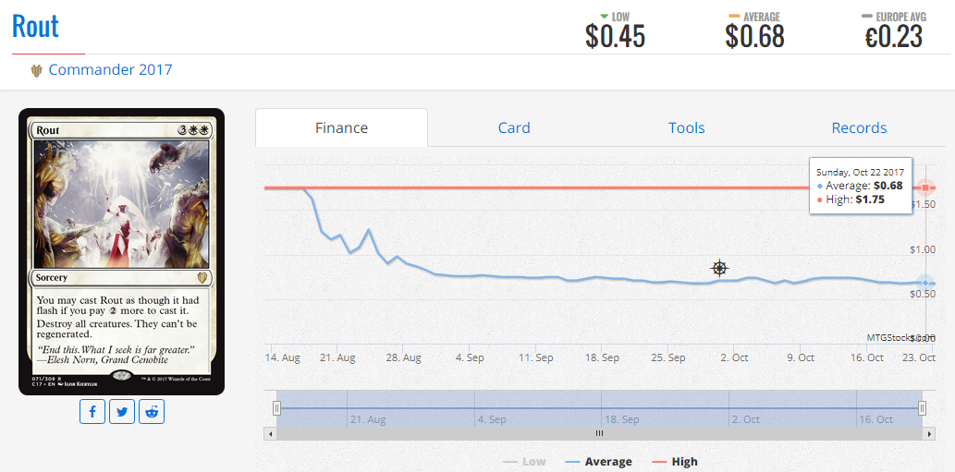955x472 pixels.
Task: Toggle the Average series in legend
Action: click(x=598, y=462)
